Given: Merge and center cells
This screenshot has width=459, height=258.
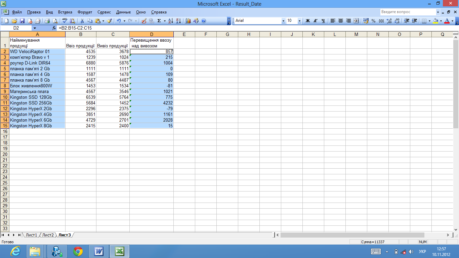Looking at the screenshot, I should (356, 21).
